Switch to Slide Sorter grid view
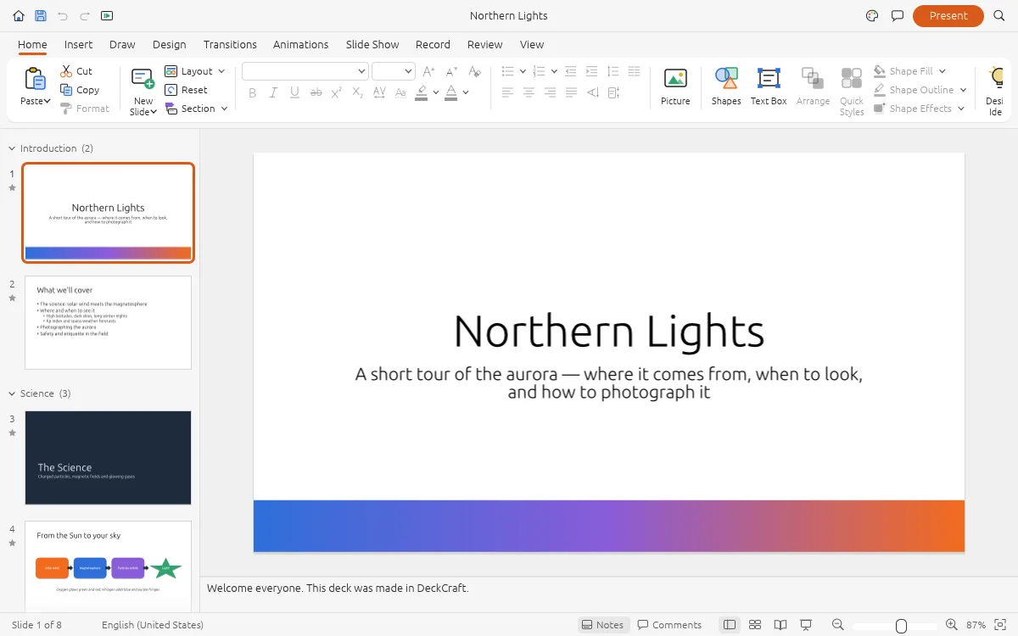The height and width of the screenshot is (636, 1018). coord(755,625)
